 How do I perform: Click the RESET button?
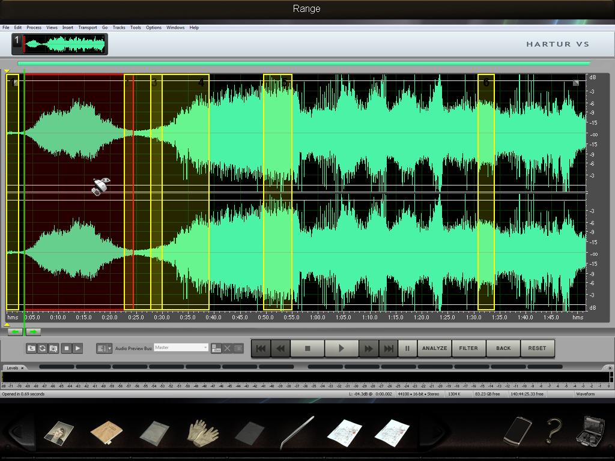coord(537,348)
